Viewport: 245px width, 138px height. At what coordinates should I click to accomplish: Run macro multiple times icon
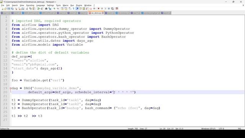click(109, 8)
